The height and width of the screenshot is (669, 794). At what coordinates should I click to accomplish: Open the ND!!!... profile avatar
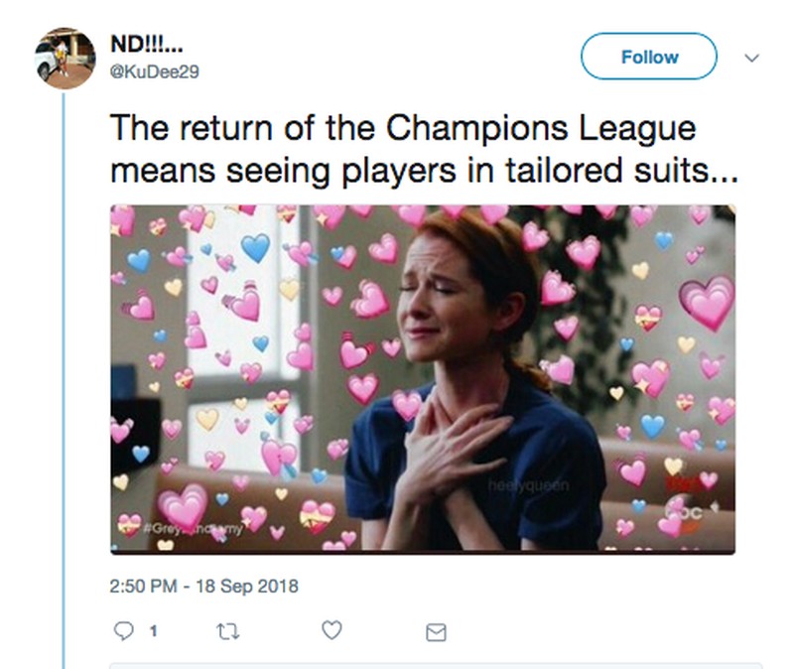coord(65,57)
